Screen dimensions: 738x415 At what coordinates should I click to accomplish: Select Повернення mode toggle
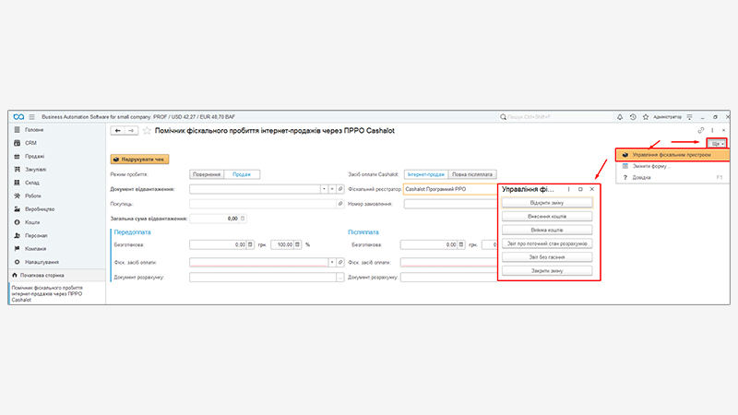(x=208, y=173)
